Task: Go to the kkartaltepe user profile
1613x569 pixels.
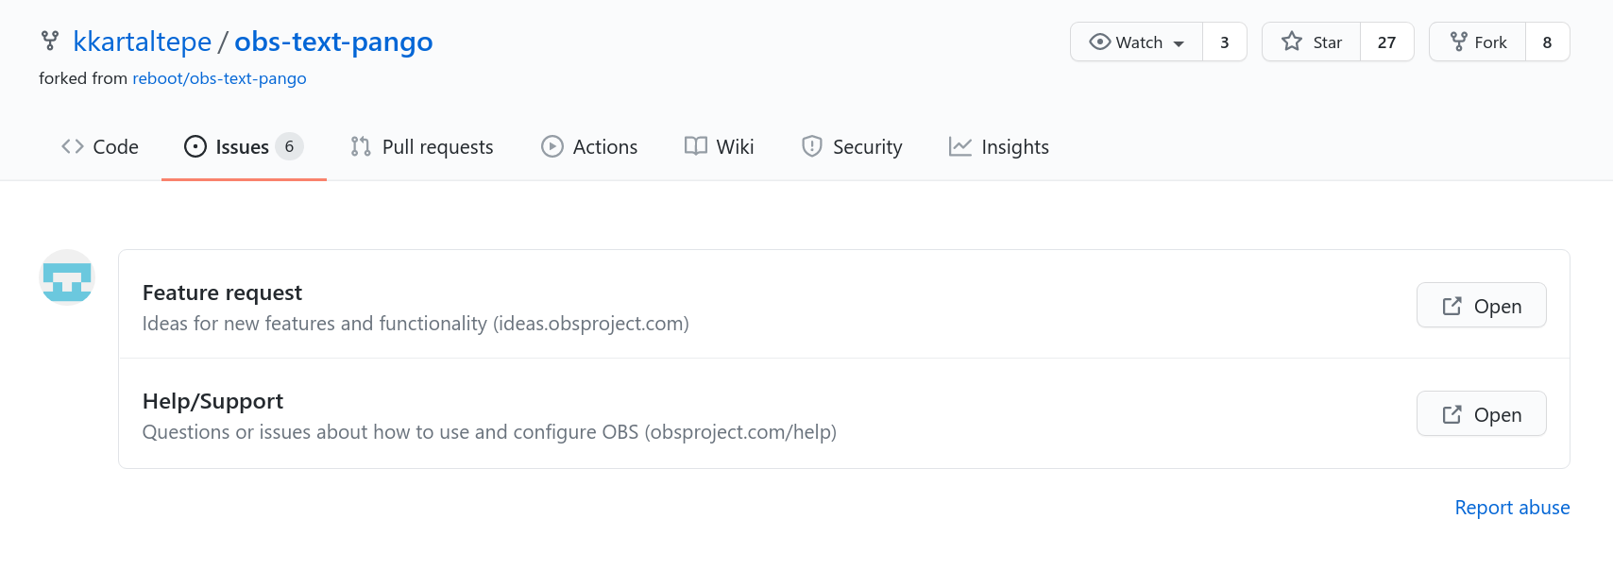Action: 143,42
